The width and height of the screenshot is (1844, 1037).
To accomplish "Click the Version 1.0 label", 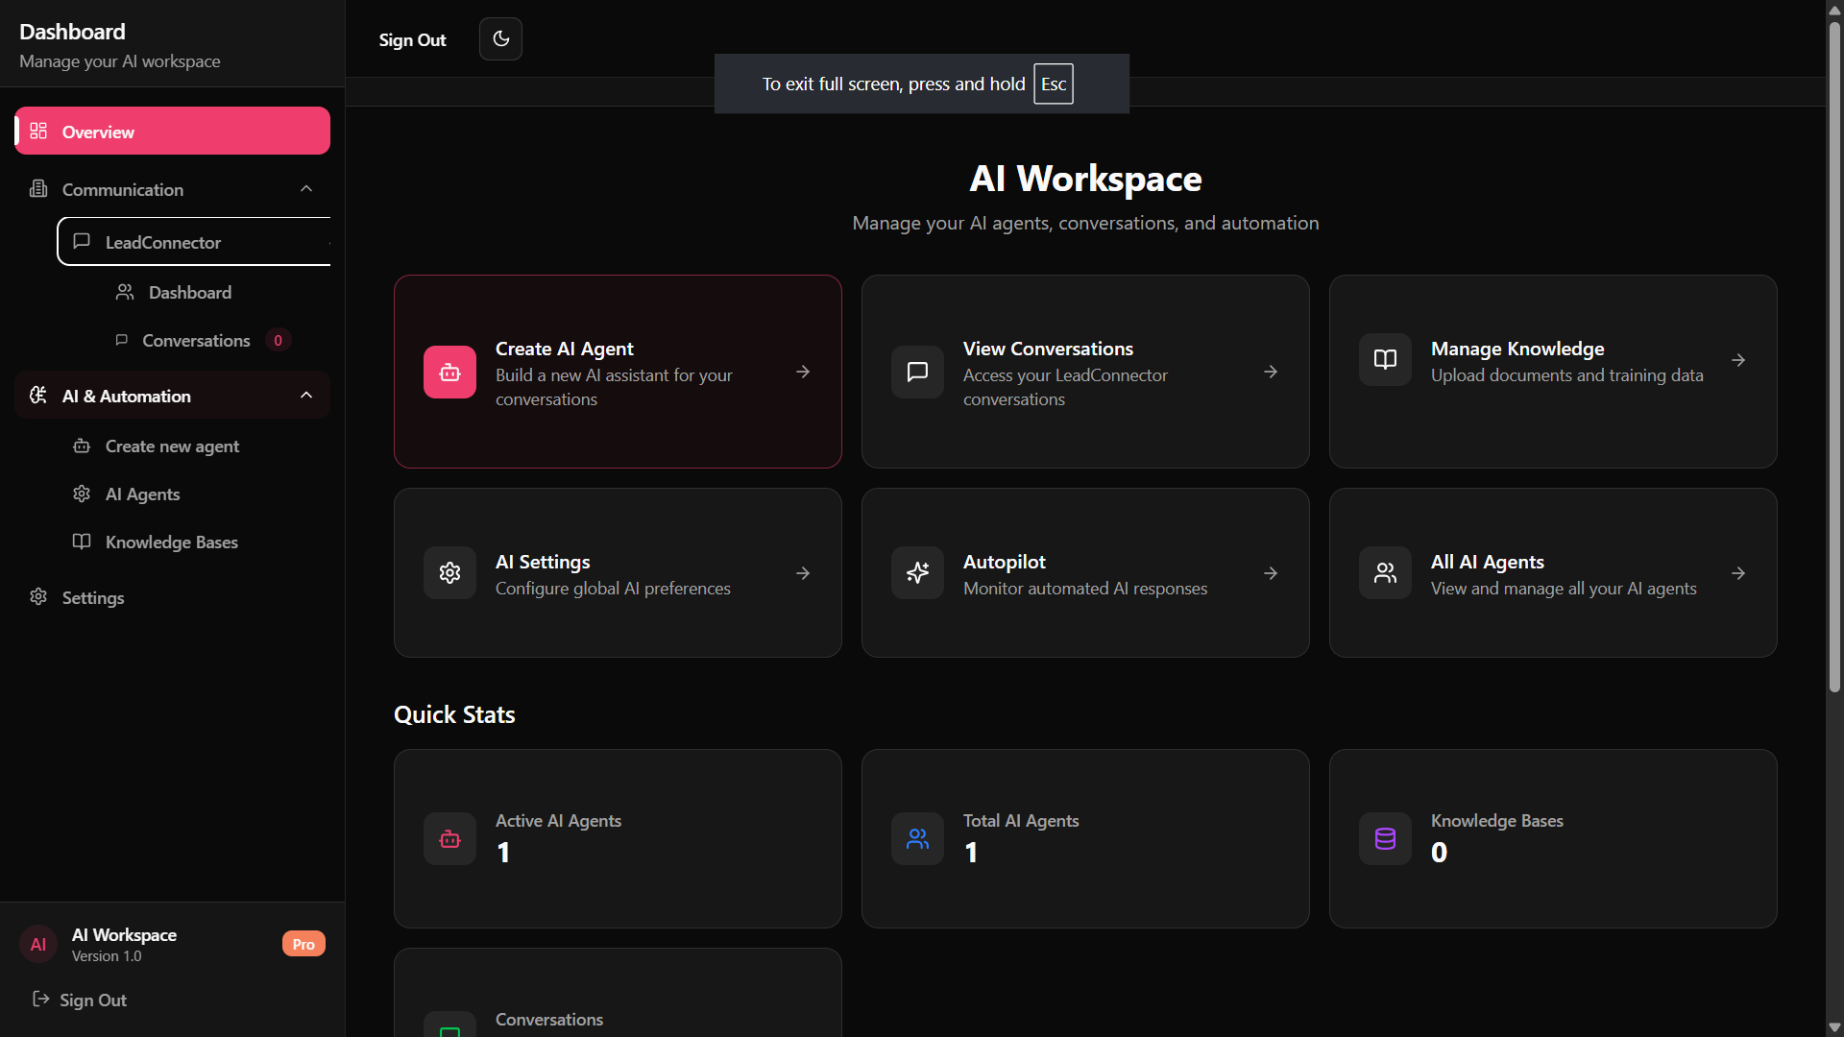I will click(x=107, y=956).
